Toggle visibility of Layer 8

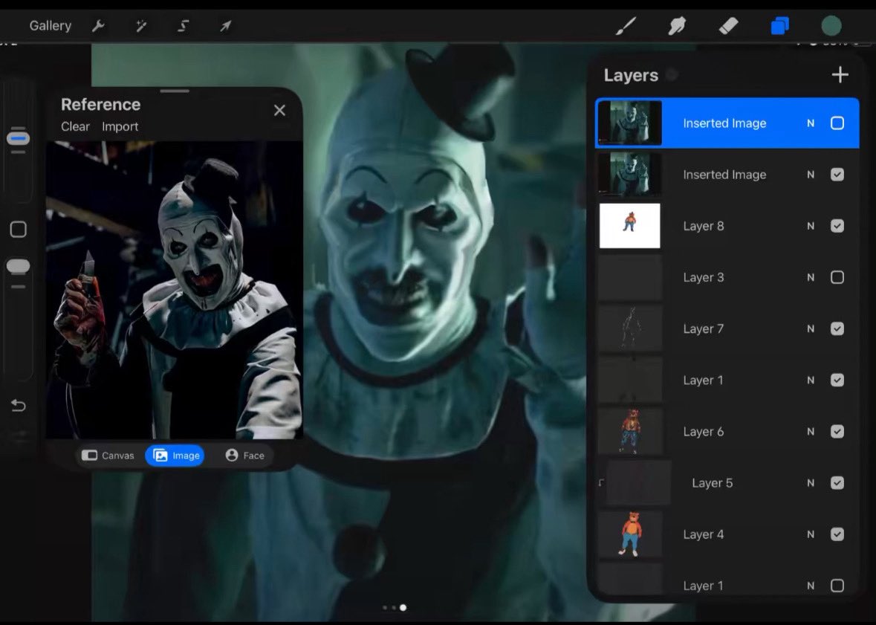pyautogui.click(x=837, y=226)
